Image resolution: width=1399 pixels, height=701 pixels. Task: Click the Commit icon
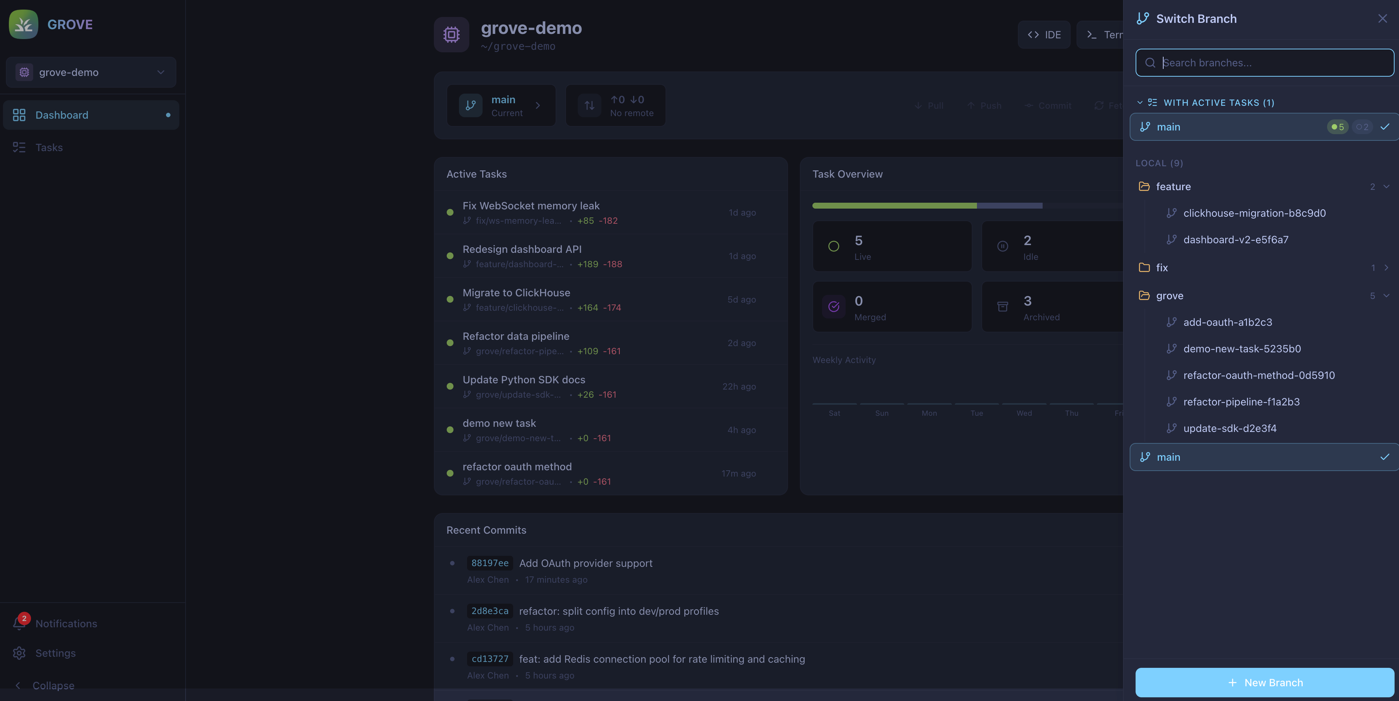coord(1029,105)
